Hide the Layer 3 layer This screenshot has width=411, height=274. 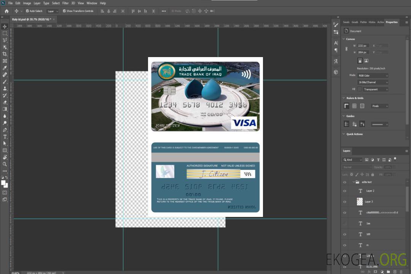pos(345,202)
